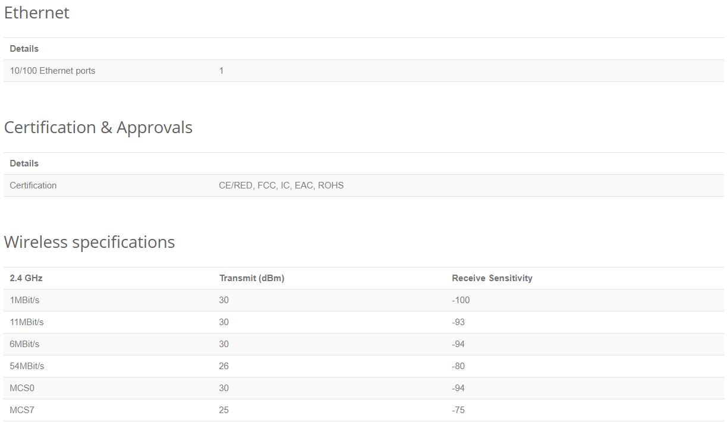Click the receive sensitivity value -100

tap(461, 300)
